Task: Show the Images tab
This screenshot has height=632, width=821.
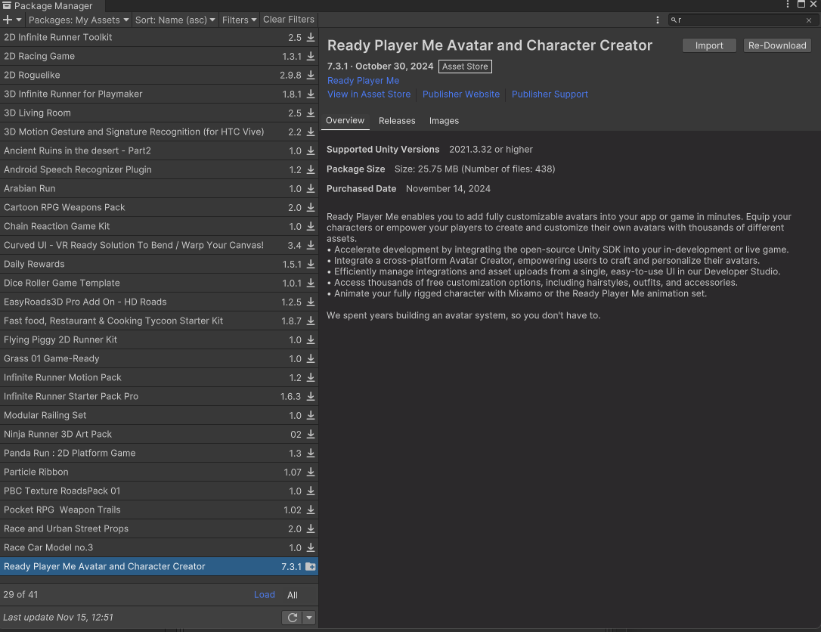Action: pyautogui.click(x=444, y=121)
